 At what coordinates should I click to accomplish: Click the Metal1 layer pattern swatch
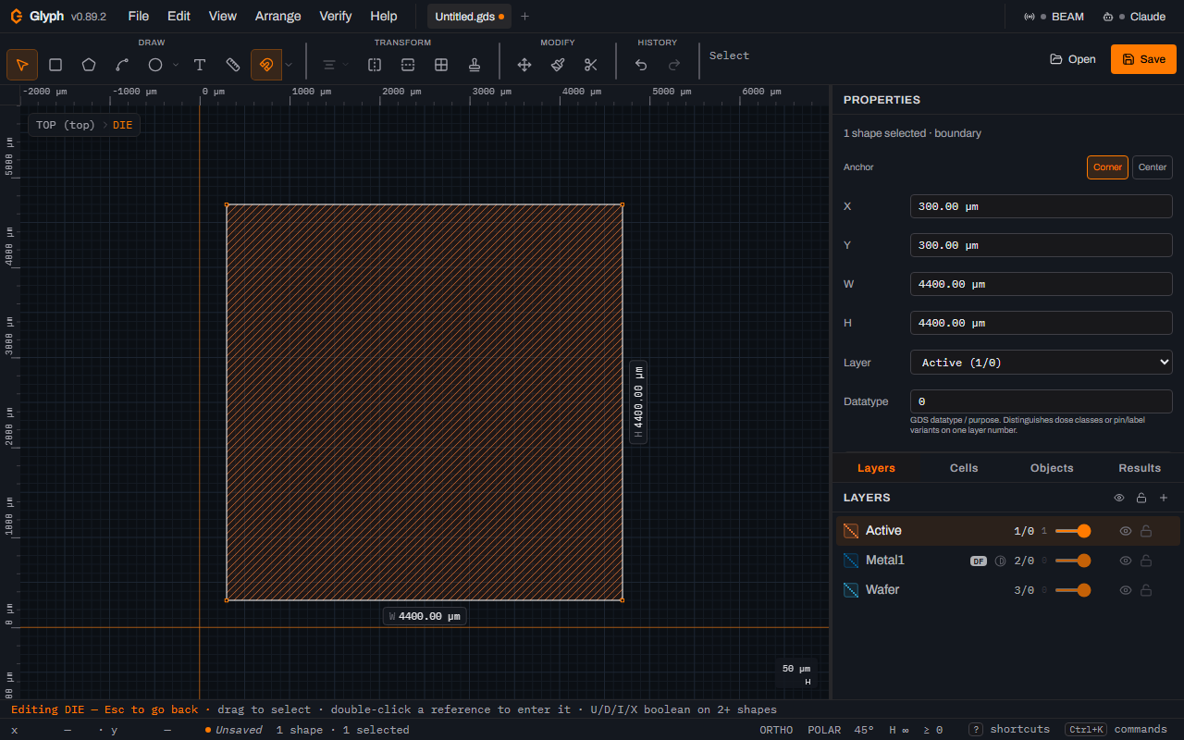[x=851, y=561]
